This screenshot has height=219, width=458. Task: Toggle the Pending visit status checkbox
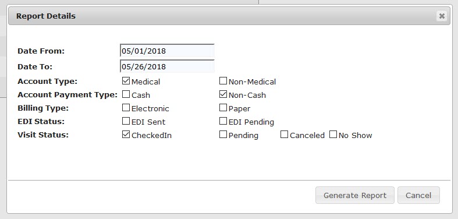click(x=223, y=135)
